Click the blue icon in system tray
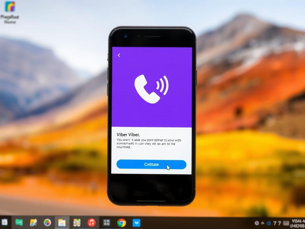This screenshot has width=305, height=229. [269, 223]
